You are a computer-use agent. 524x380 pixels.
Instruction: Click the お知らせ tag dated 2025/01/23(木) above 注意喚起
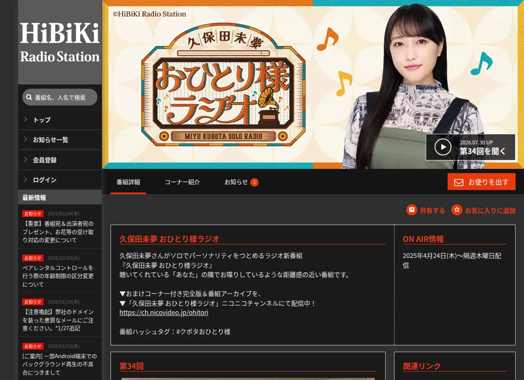33,302
